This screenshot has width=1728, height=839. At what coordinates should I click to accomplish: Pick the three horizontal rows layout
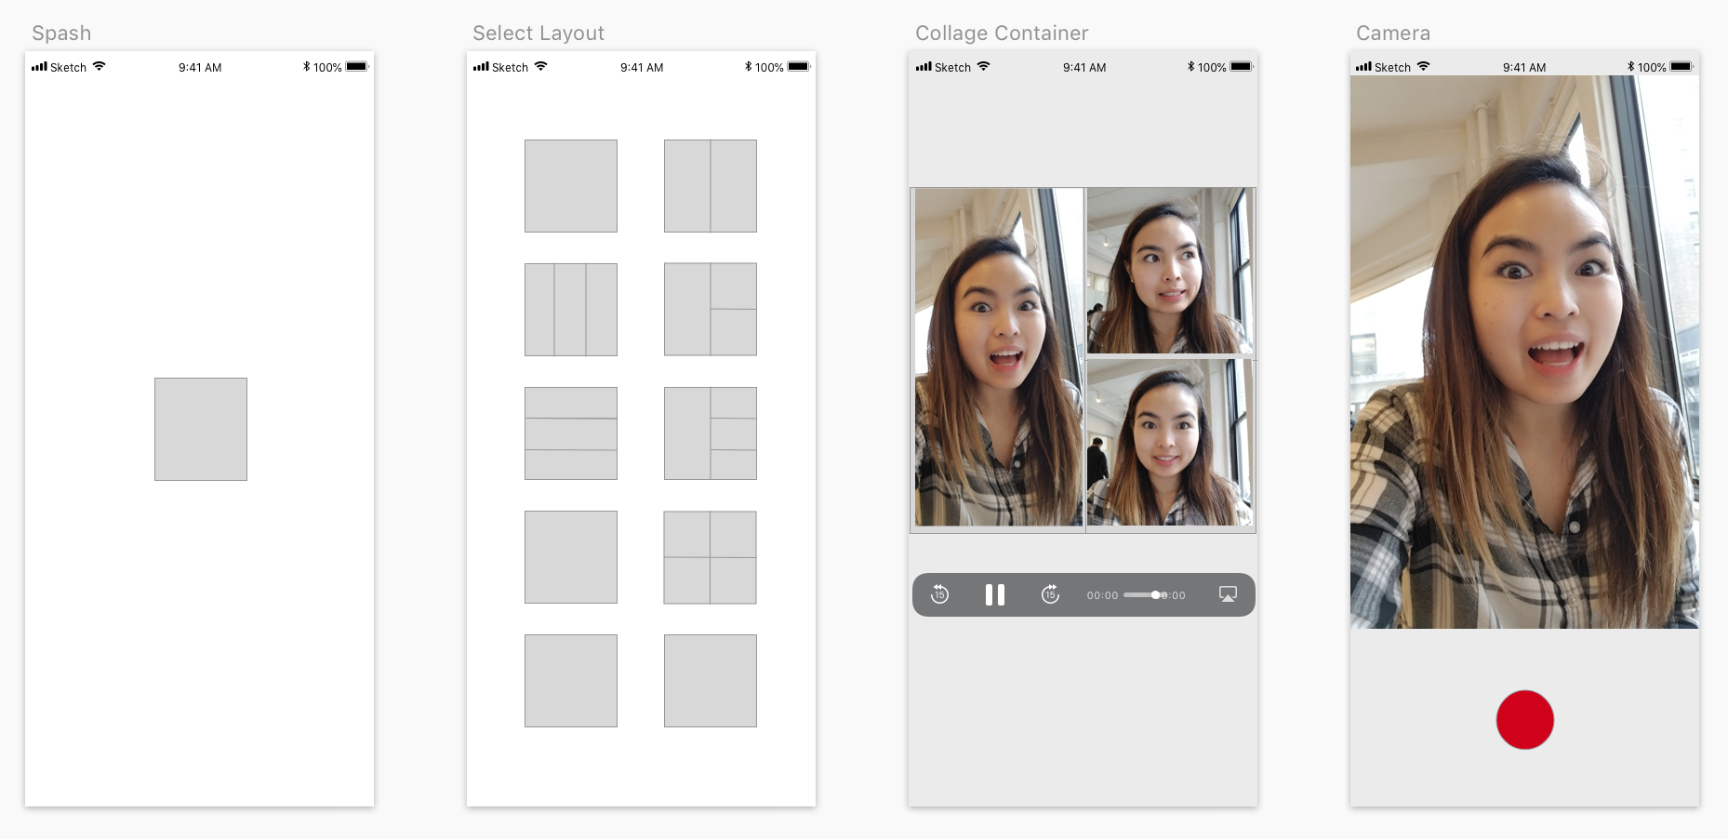tap(570, 433)
